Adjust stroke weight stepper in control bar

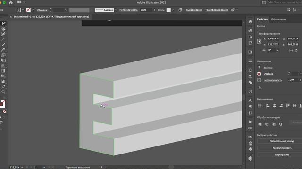[51, 10]
